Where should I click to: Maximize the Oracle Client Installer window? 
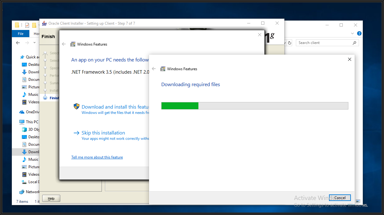263,23
